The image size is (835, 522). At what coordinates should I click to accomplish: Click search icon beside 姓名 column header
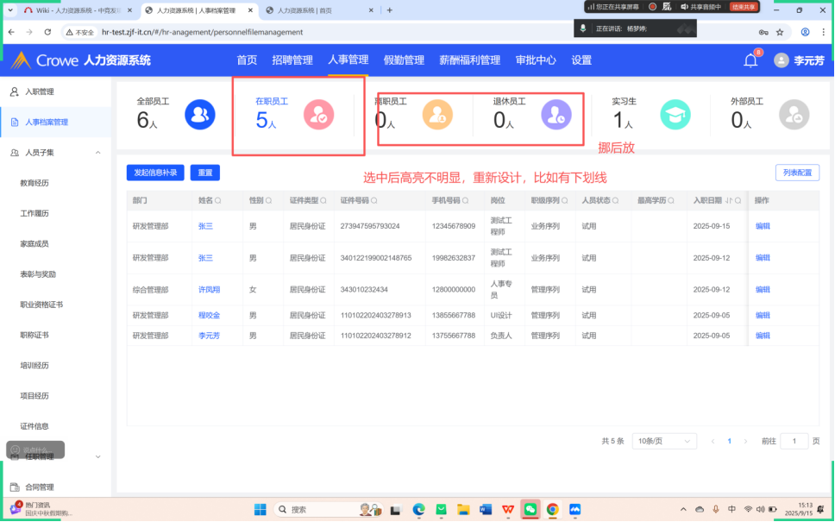pyautogui.click(x=217, y=201)
